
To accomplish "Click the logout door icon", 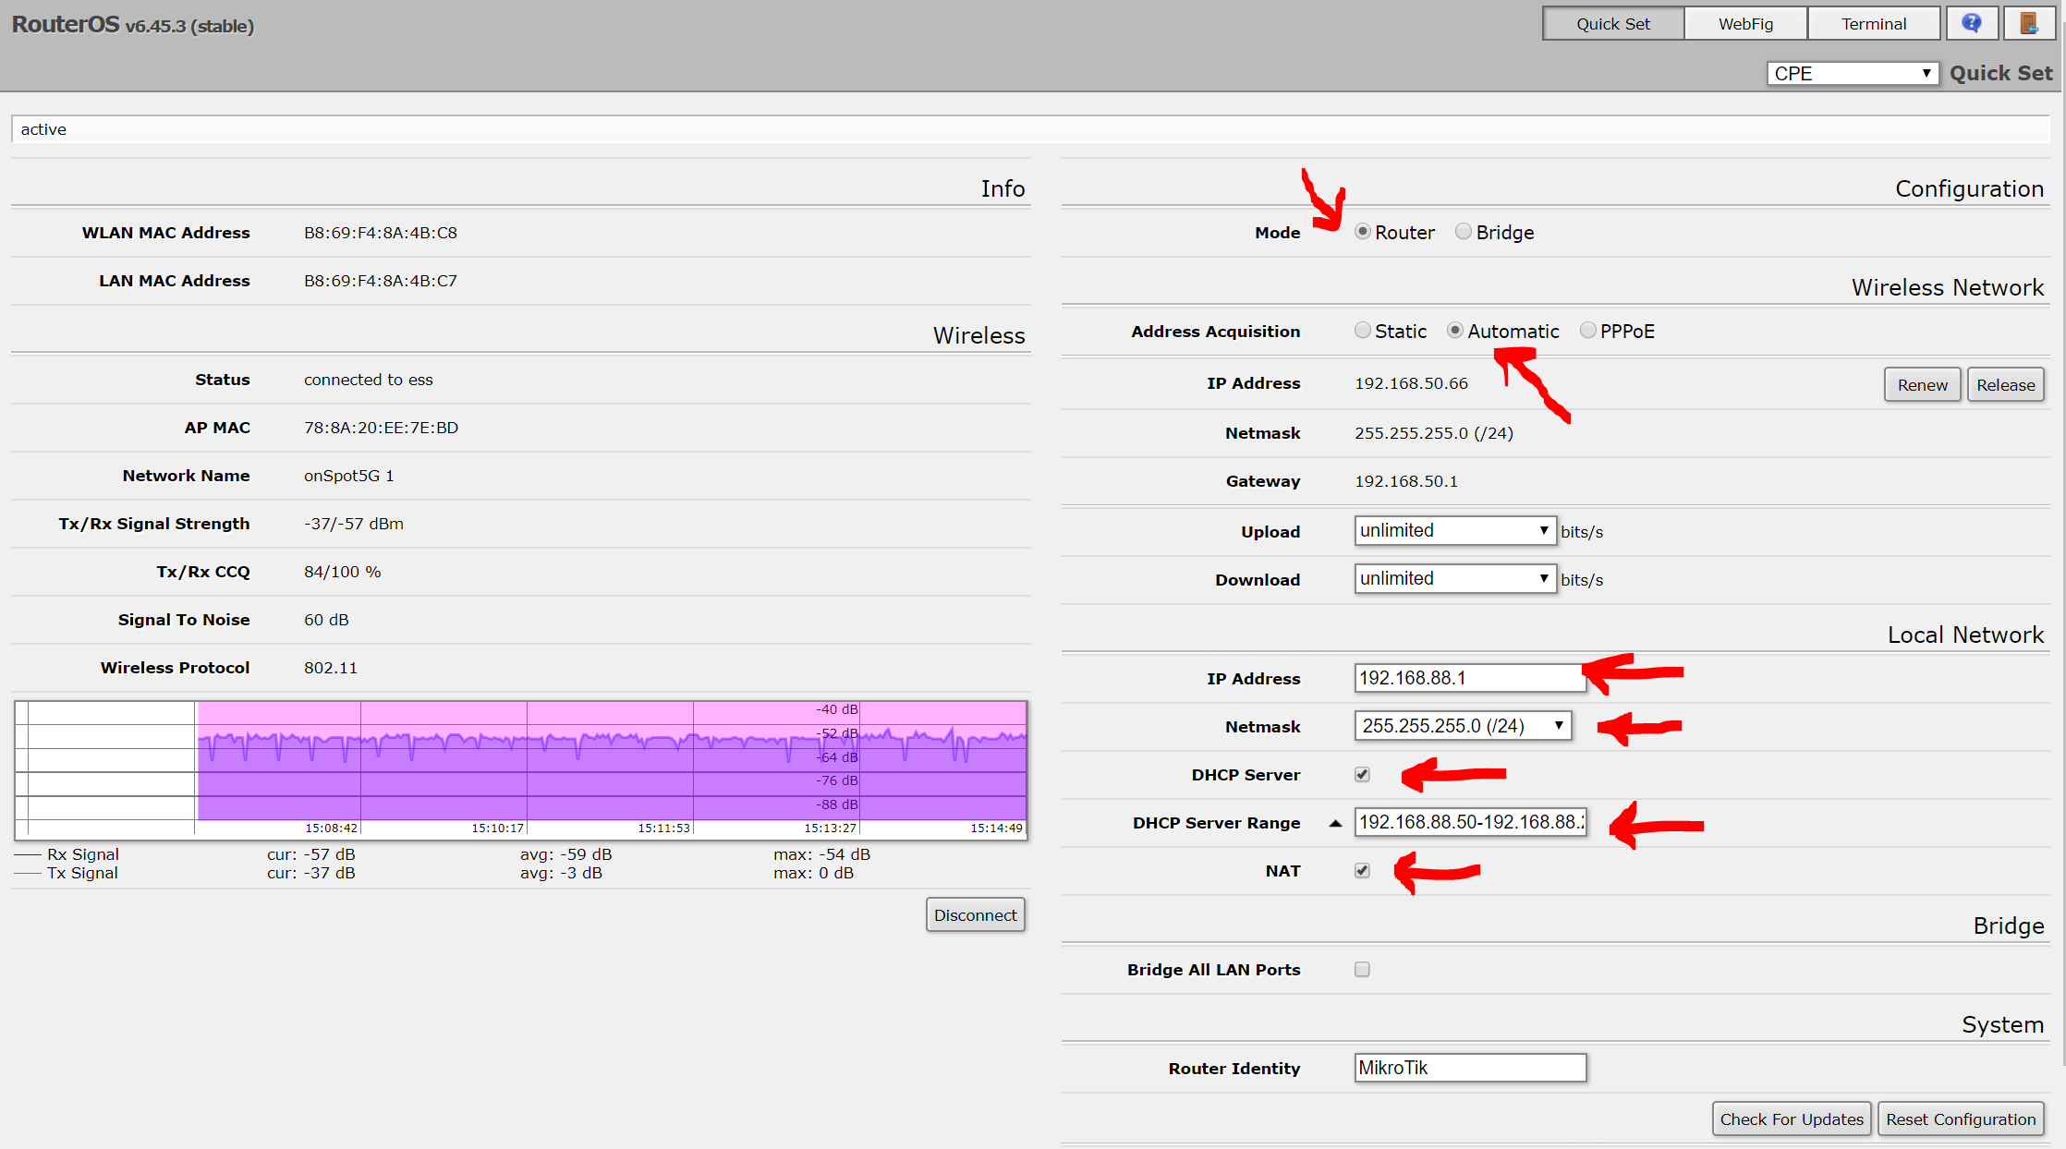I will [x=2028, y=23].
